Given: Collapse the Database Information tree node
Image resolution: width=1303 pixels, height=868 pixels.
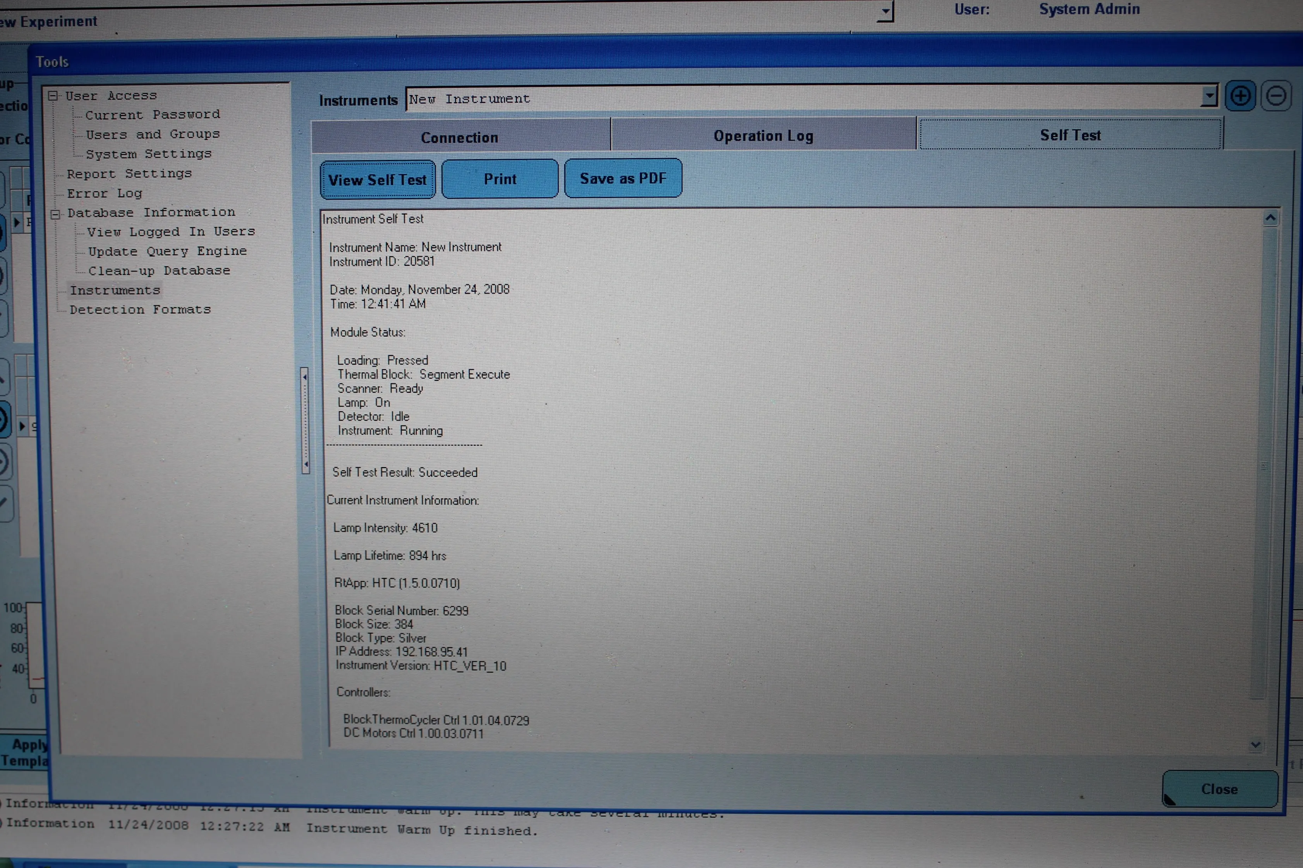Looking at the screenshot, I should 55,214.
